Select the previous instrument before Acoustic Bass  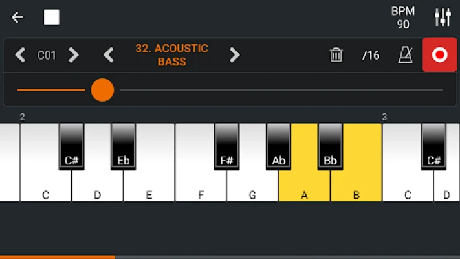[x=109, y=55]
